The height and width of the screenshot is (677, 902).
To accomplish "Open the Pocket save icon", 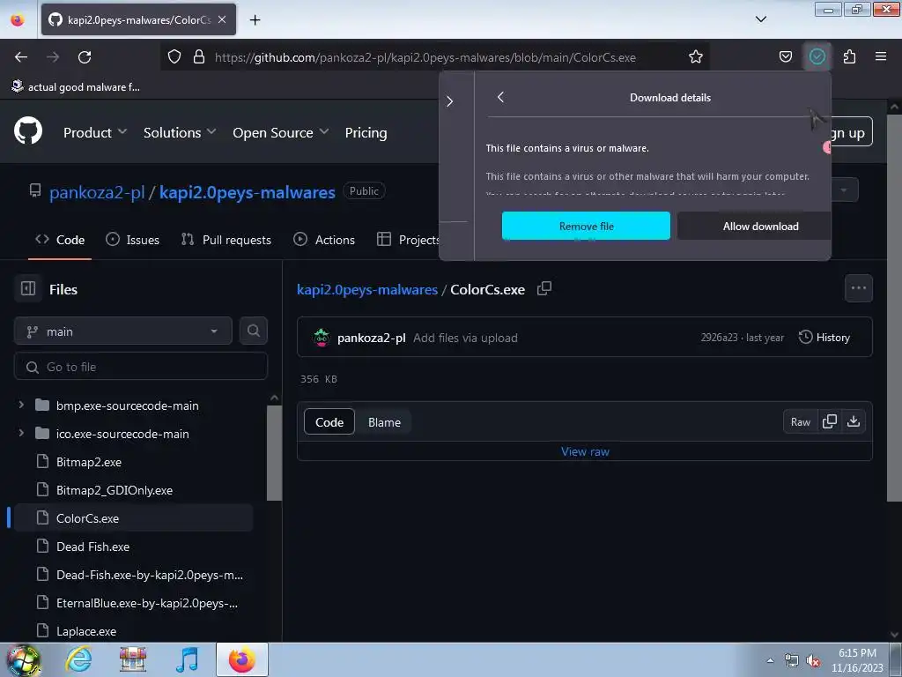I will 785,56.
